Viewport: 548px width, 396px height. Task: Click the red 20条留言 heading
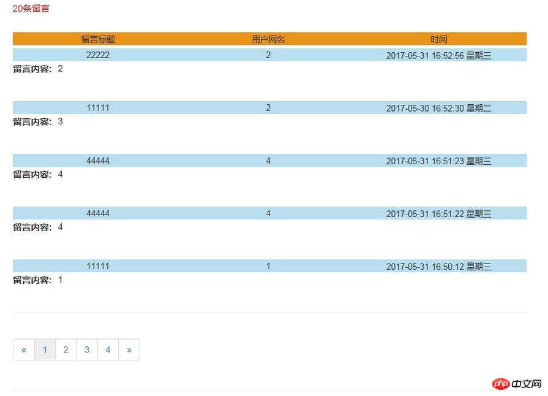(x=31, y=9)
